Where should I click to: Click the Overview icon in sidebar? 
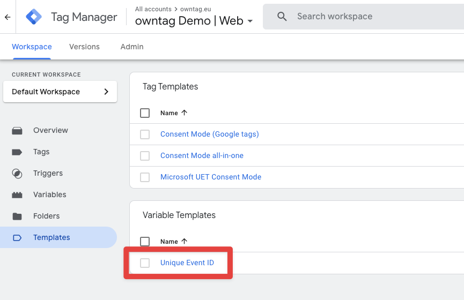pyautogui.click(x=17, y=131)
